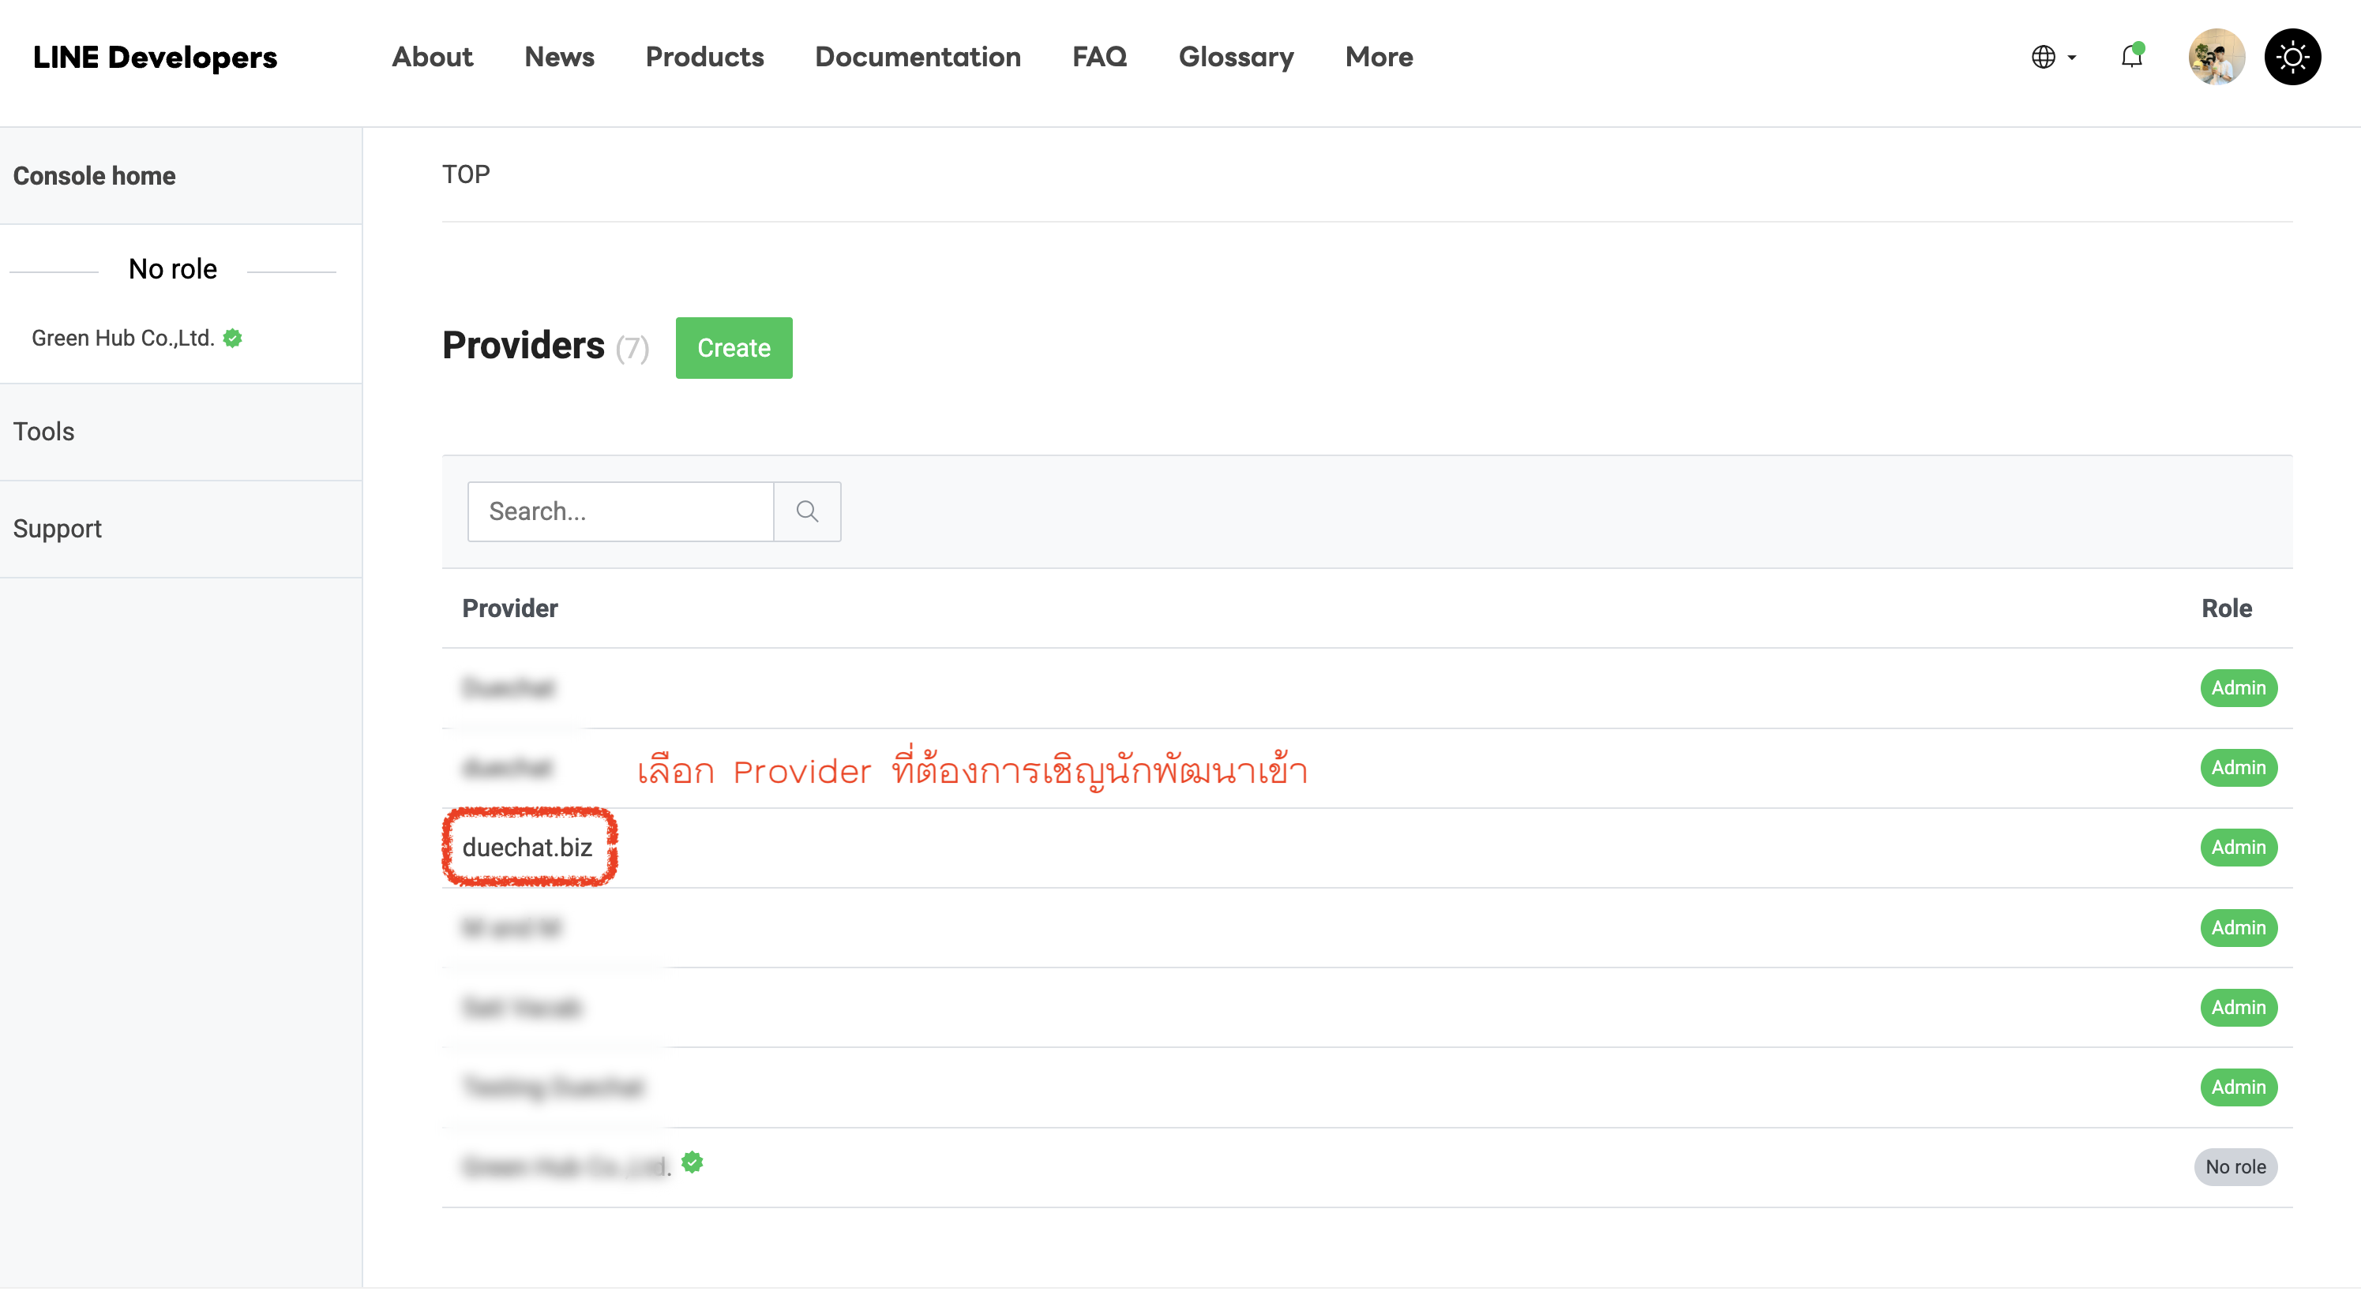The height and width of the screenshot is (1310, 2361).
Task: Click the Admin badge on duechat.biz row
Action: (2237, 848)
